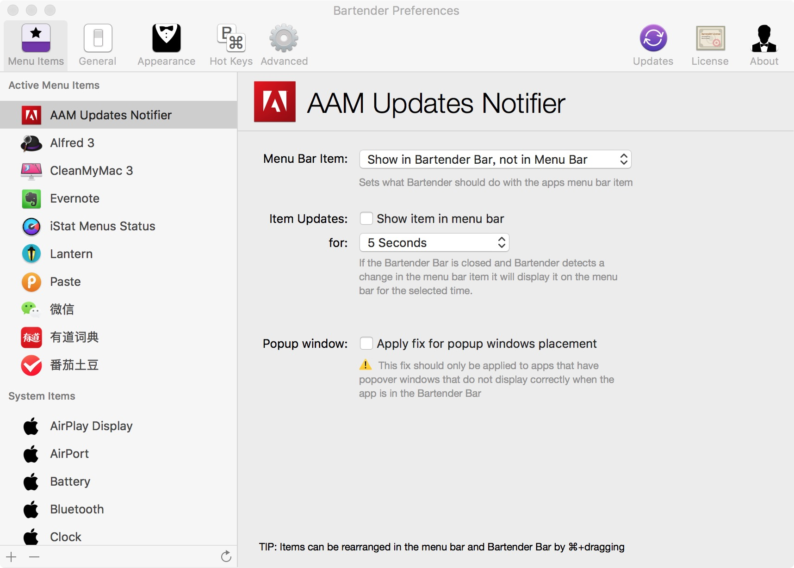Add a menu item with plus button
The height and width of the screenshot is (568, 794).
click(11, 557)
